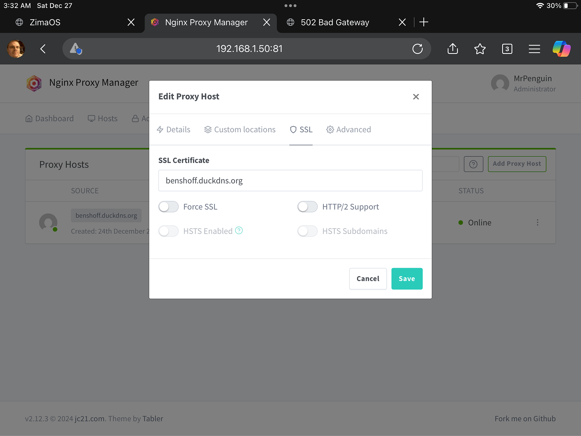Screen dimensions: 581x436
Task: Tap the site security warning icon
Action: (x=76, y=49)
